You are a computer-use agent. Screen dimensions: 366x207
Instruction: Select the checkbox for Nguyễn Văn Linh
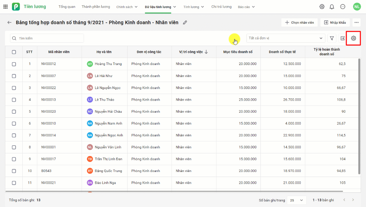14,147
